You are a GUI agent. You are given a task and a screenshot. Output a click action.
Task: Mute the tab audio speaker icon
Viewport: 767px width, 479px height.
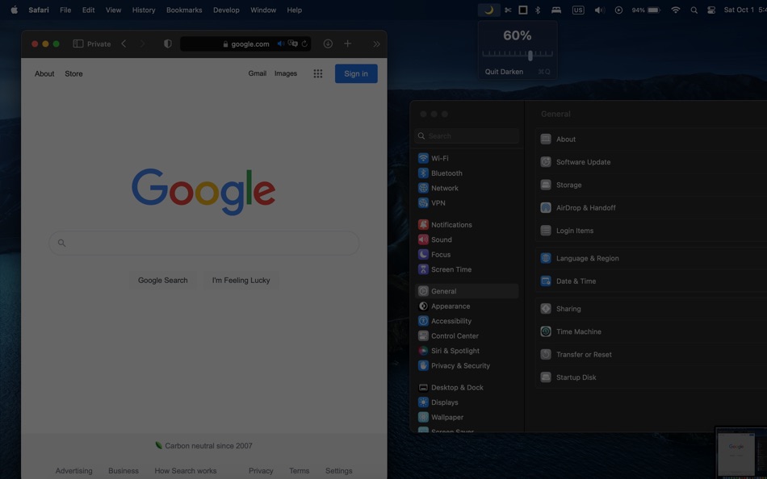click(x=280, y=44)
